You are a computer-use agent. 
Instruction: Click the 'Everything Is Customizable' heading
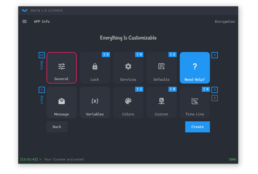pos(128,38)
